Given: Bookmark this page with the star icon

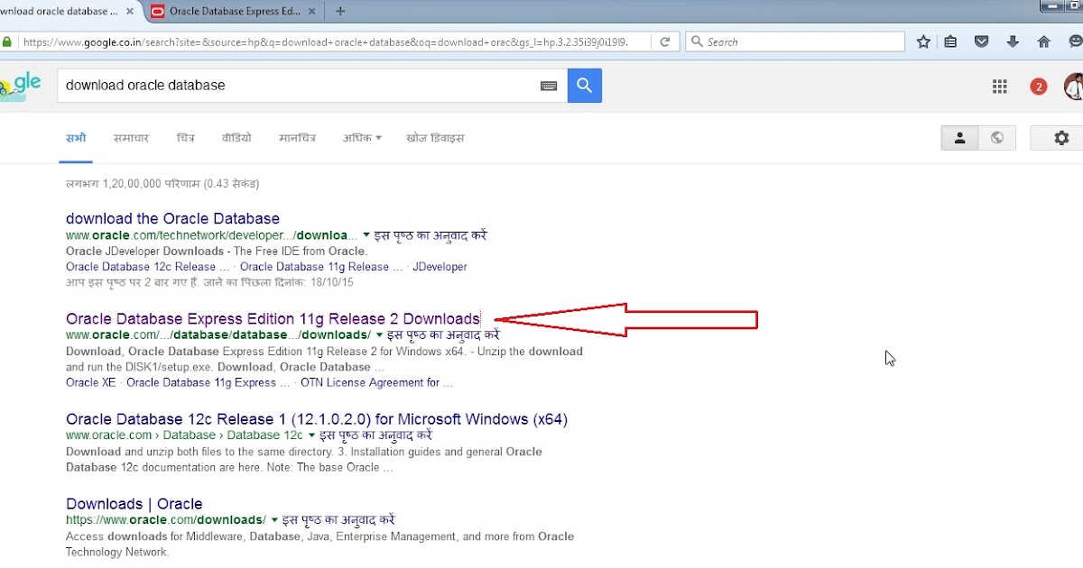Looking at the screenshot, I should [x=923, y=41].
